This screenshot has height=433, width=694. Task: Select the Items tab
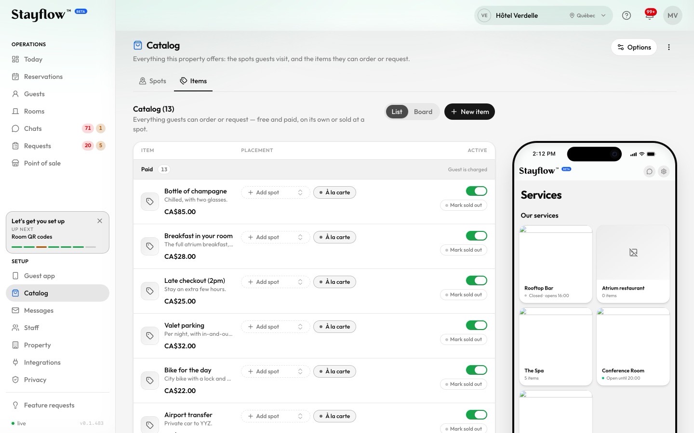(193, 81)
